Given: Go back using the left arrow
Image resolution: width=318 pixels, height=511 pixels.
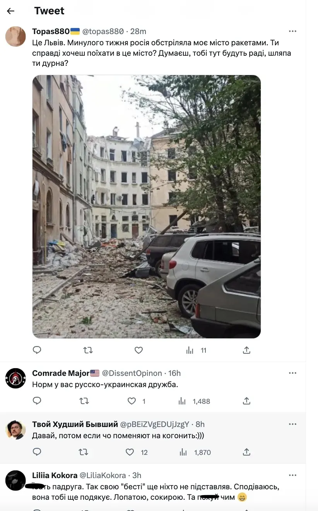Looking at the screenshot, I should pos(11,11).
